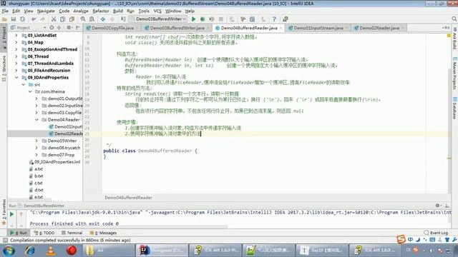This screenshot has width=458, height=257.
Task: Open Project panel settings gear
Action: click(x=69, y=28)
